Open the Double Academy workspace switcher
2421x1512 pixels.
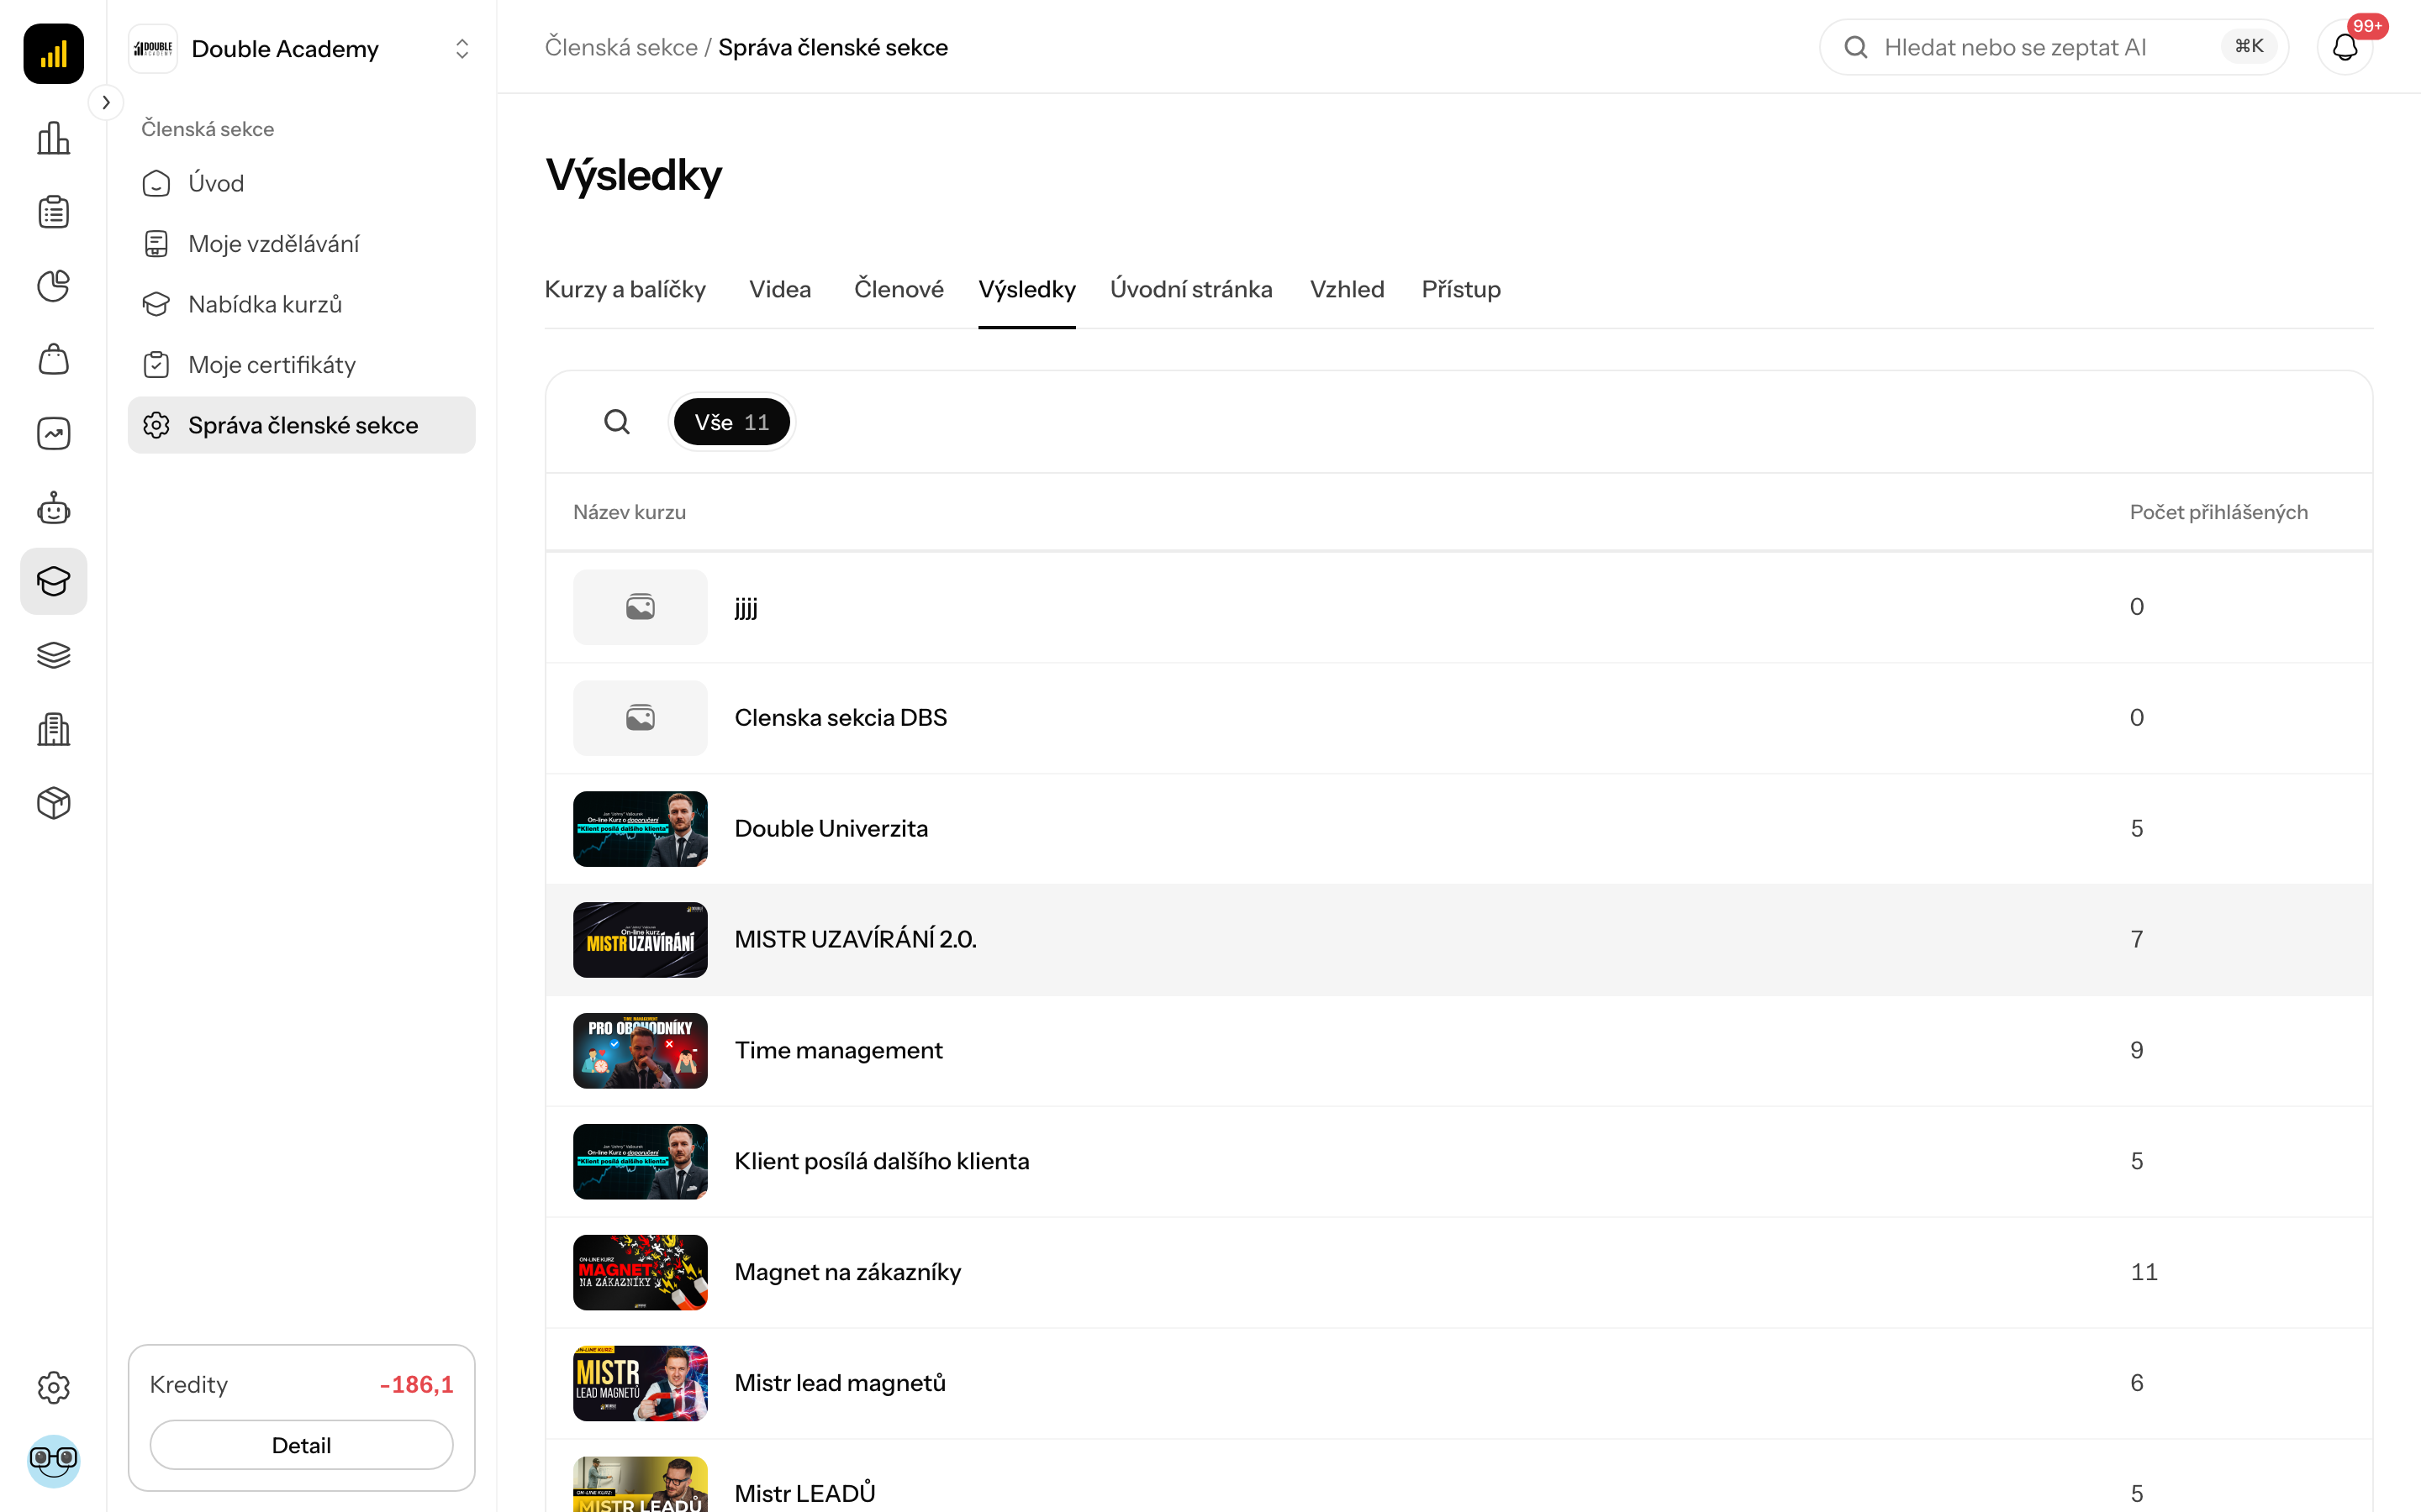pos(301,48)
